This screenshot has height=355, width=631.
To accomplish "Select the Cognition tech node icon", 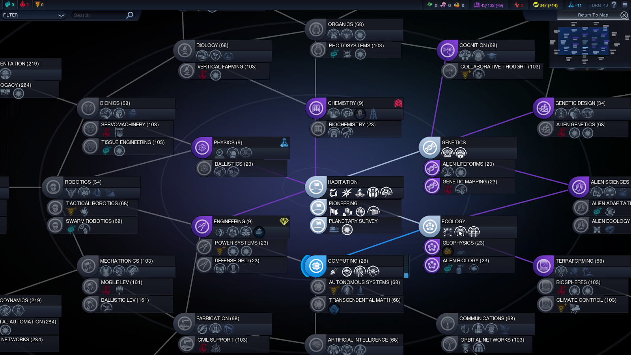I will point(447,50).
